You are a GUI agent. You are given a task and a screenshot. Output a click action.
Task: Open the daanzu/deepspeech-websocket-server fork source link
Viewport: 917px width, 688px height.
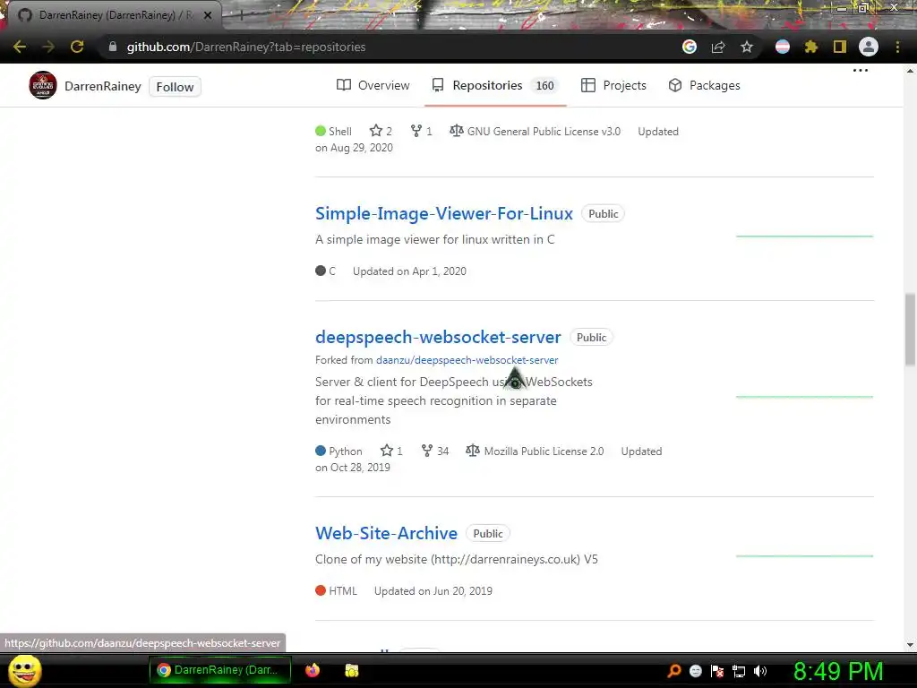pyautogui.click(x=467, y=360)
